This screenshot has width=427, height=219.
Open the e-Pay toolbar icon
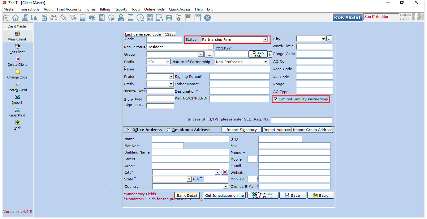121,18
